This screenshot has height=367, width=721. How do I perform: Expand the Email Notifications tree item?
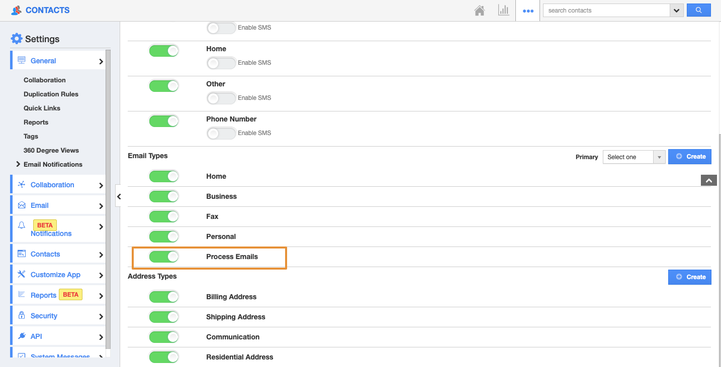[19, 164]
